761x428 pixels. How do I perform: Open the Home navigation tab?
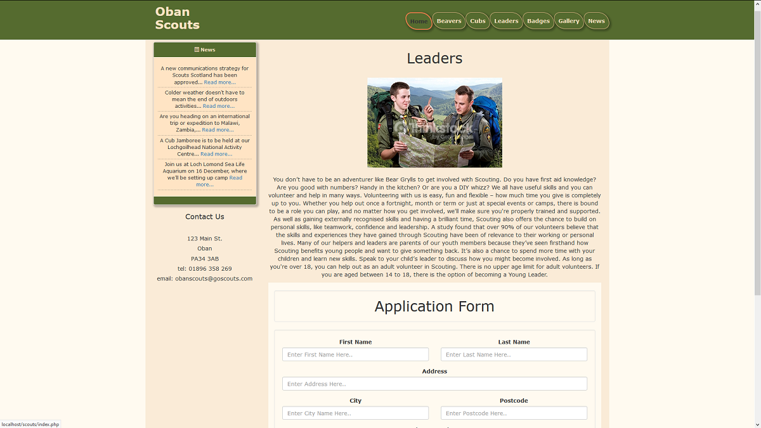pos(419,20)
